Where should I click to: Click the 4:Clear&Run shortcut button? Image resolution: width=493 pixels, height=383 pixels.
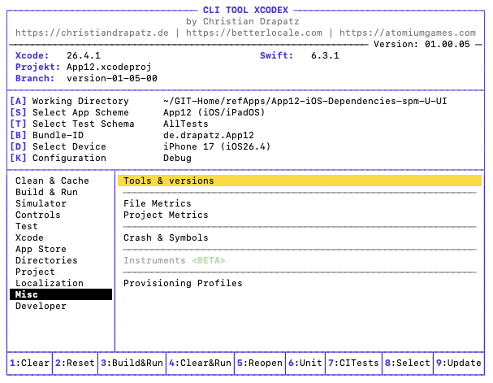[200, 363]
